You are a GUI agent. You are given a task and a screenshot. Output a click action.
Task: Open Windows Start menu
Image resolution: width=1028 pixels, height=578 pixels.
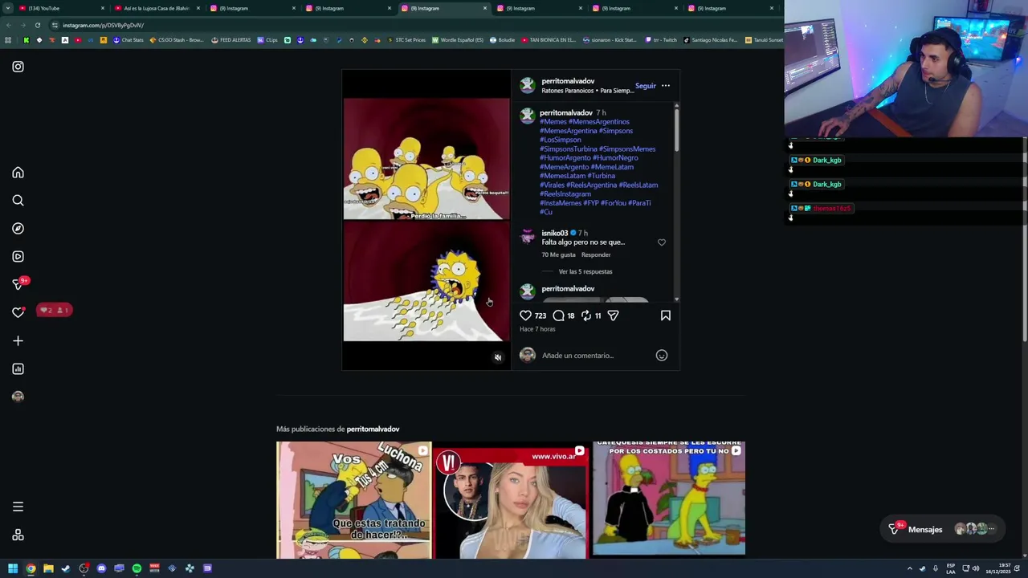coord(13,568)
